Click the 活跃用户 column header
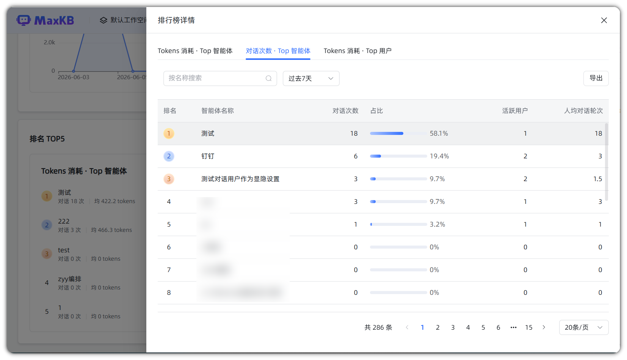 (515, 111)
